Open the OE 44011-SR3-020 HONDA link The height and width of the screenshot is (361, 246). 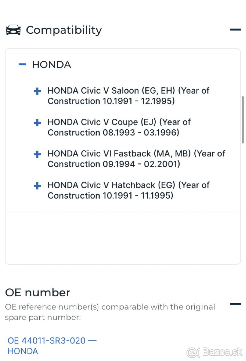(x=51, y=341)
